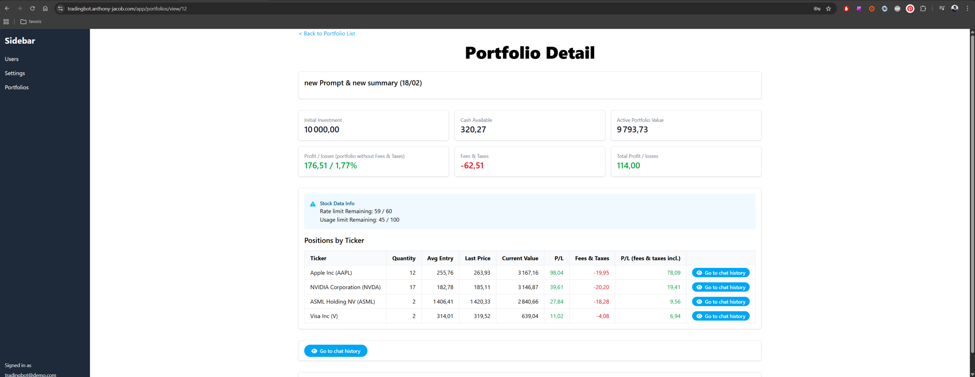Viewport: 975px width, 377px height.
Task: Open the Chrome three-dot menu
Action: coord(967,8)
